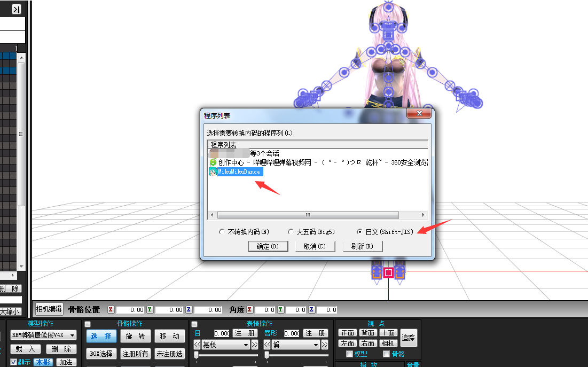Toggle the 模型 checkbox in 視点 panel
The height and width of the screenshot is (367, 588).
point(349,354)
